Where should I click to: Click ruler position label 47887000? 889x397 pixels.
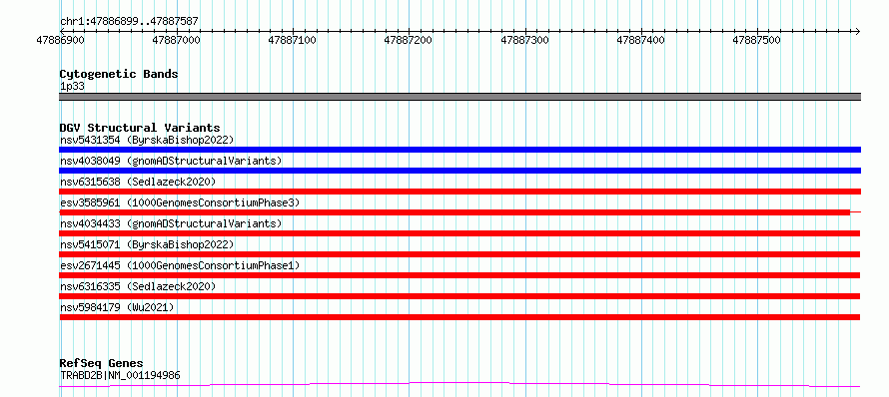tap(177, 40)
